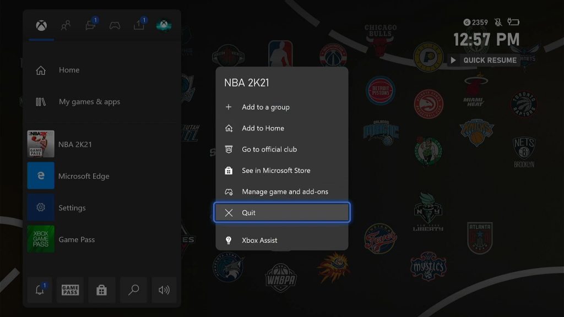Choose Go to official club
564x317 pixels.
281,150
